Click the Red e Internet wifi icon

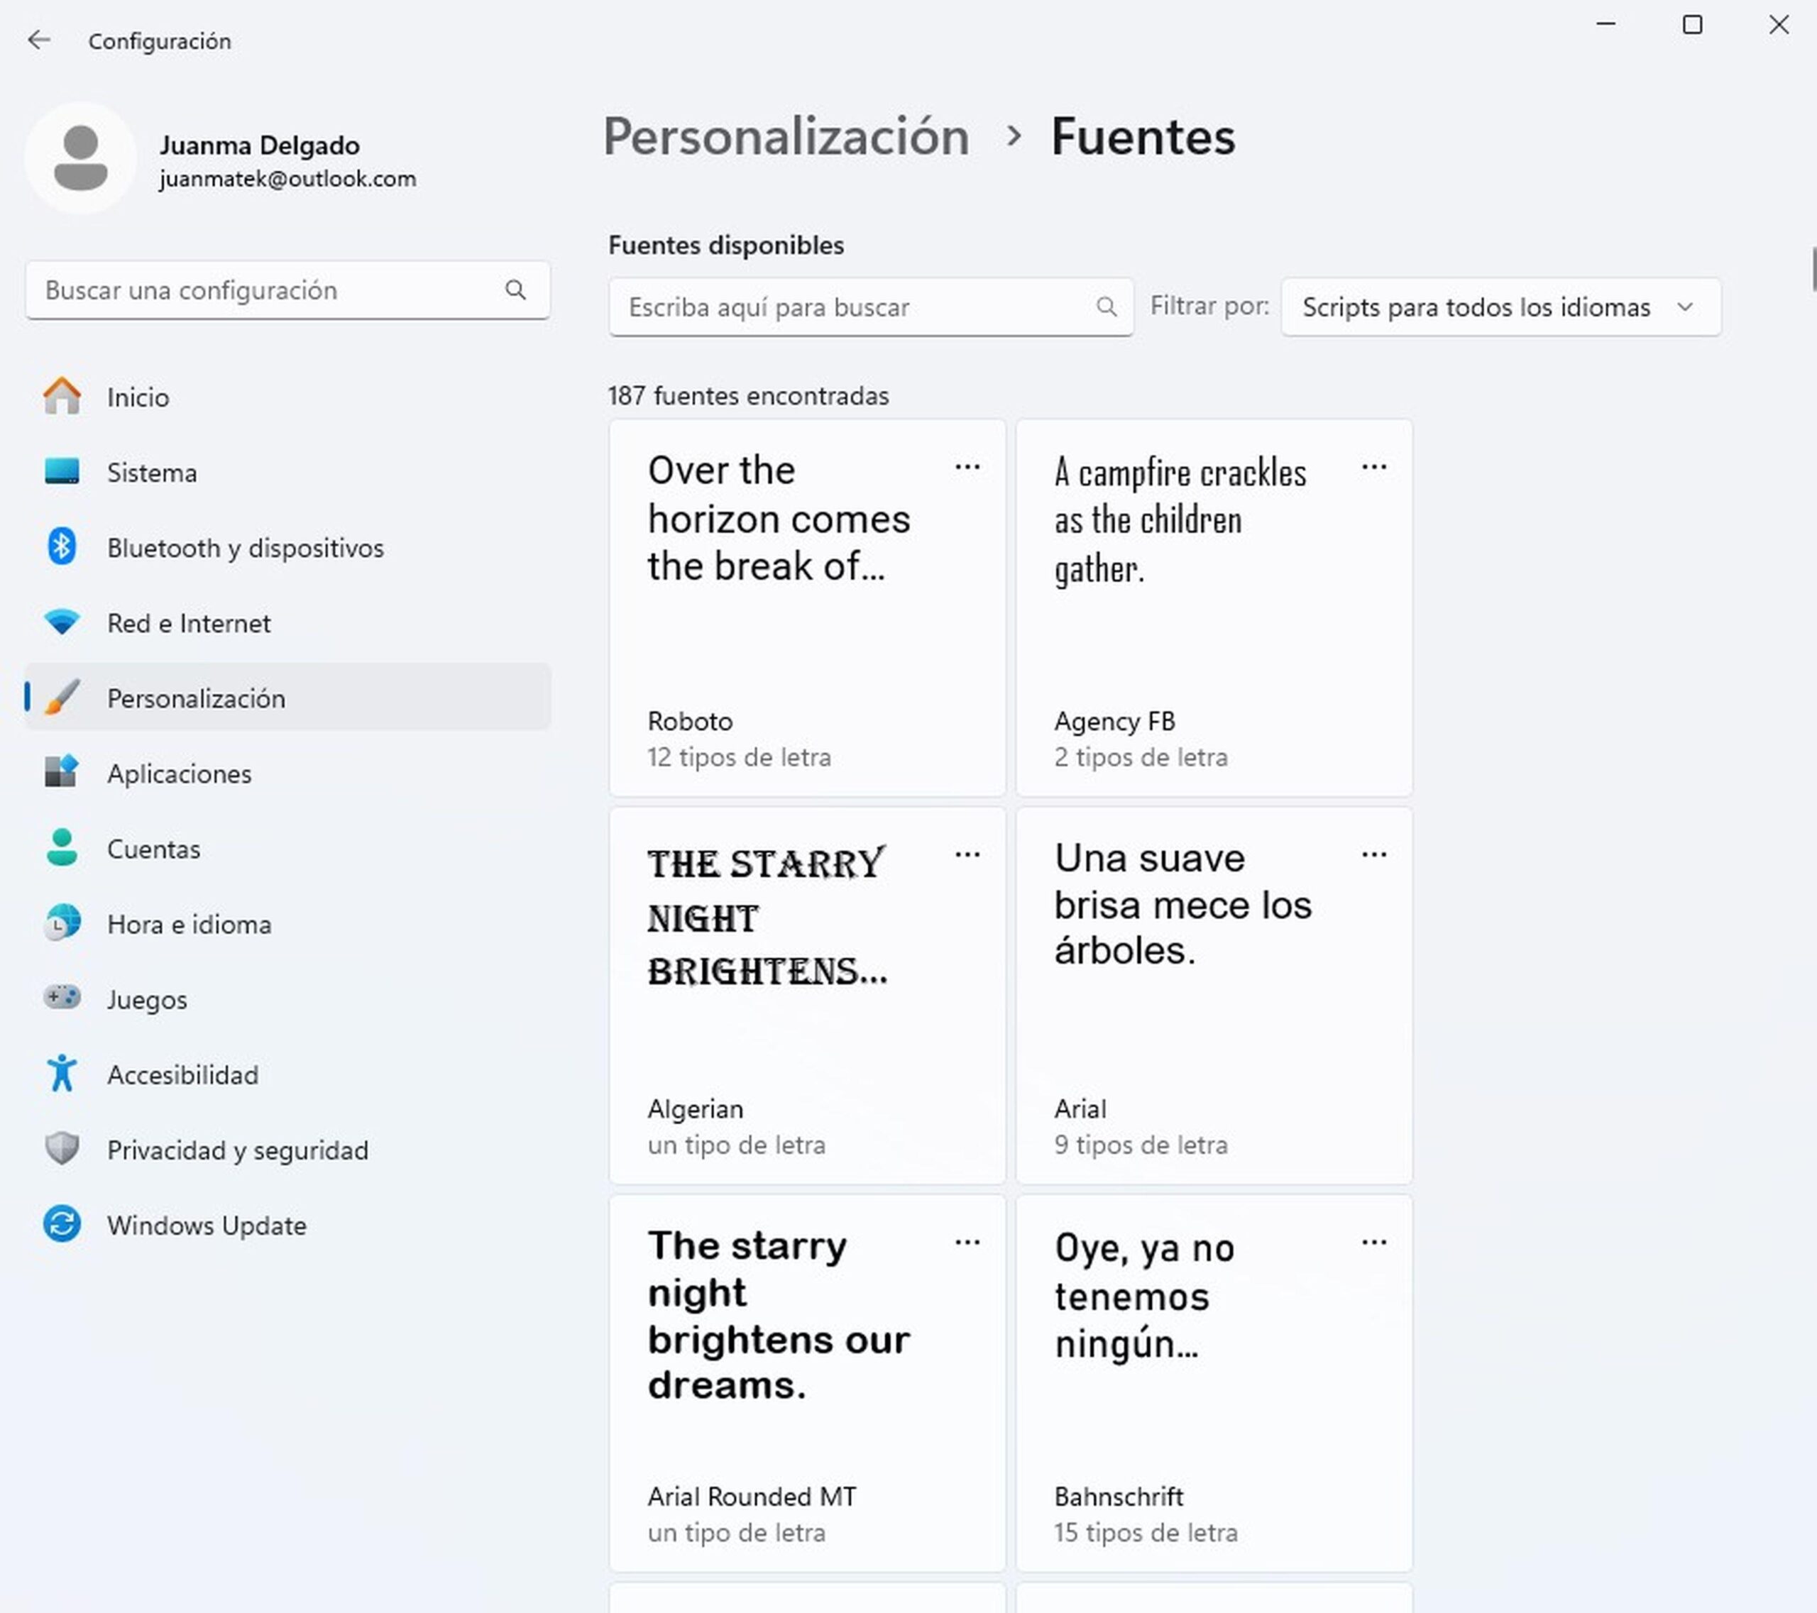point(62,622)
